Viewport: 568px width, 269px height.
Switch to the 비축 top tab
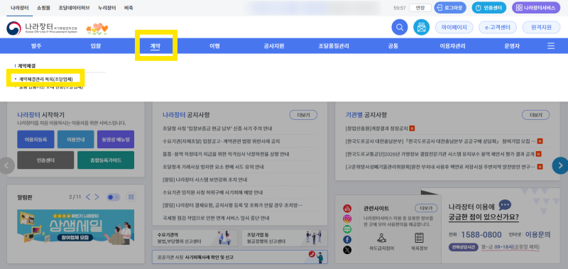pos(129,8)
